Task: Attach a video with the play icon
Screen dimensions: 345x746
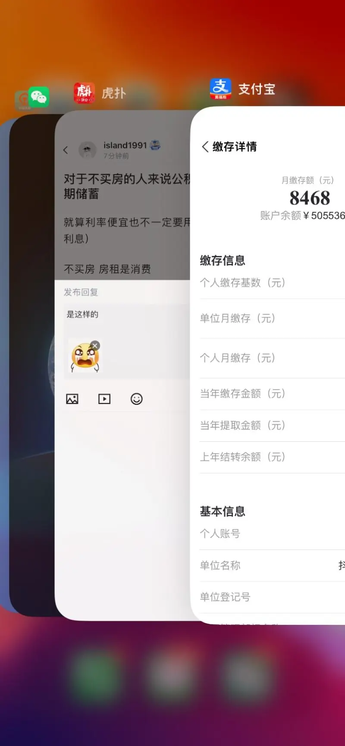Action: point(104,399)
